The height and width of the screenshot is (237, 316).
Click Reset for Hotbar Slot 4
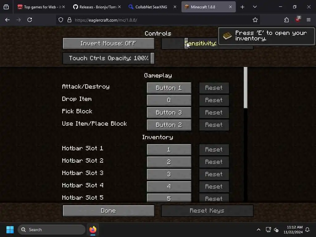tap(214, 187)
